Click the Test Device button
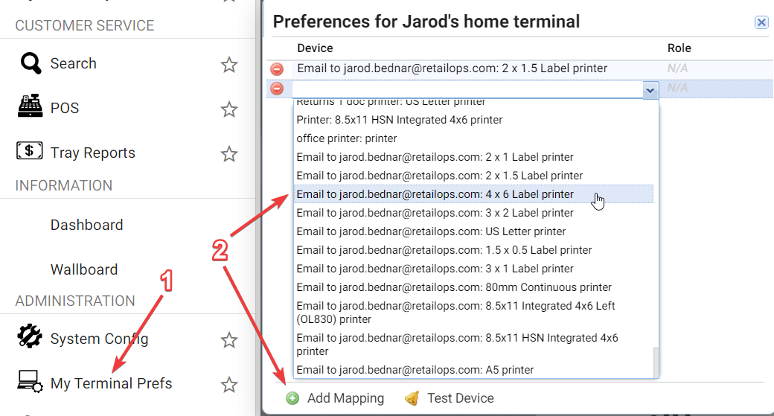 [x=450, y=398]
